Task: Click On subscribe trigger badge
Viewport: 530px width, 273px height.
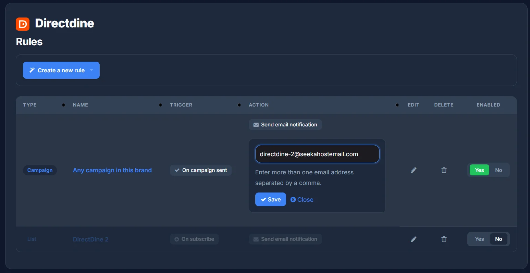Action: pyautogui.click(x=194, y=239)
